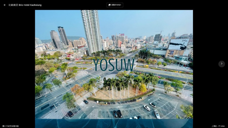Screen dimensions: 228x128
Task: Click the gallery icon in 瀏覽所有相片
Action: 109,5
